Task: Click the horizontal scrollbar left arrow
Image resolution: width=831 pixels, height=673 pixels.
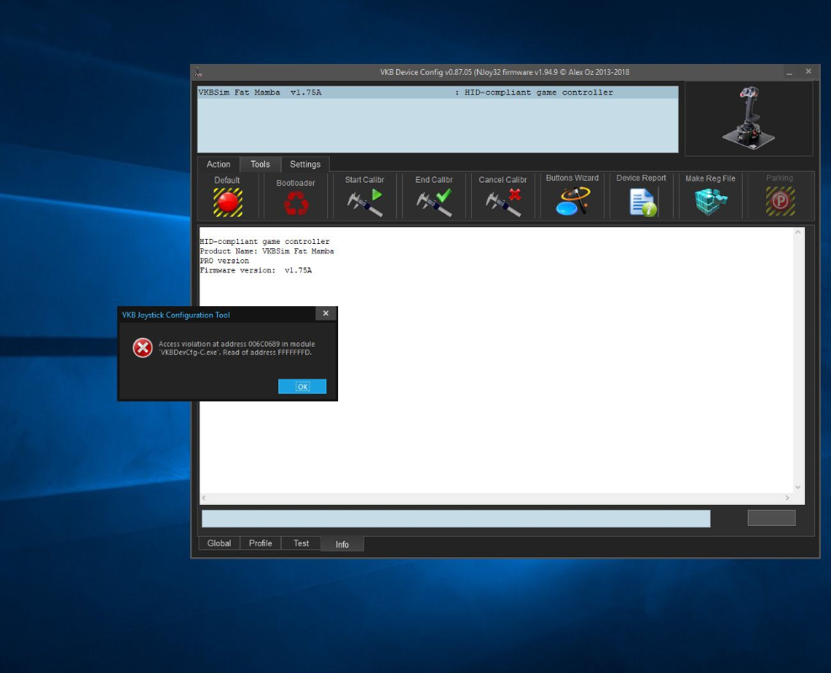Action: 204,497
